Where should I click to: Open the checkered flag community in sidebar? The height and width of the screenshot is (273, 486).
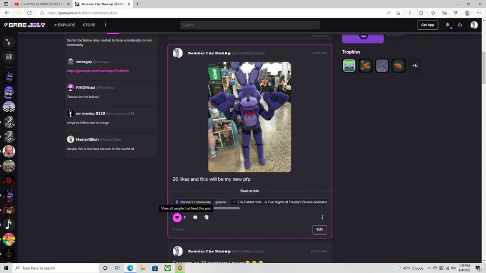coord(9,107)
